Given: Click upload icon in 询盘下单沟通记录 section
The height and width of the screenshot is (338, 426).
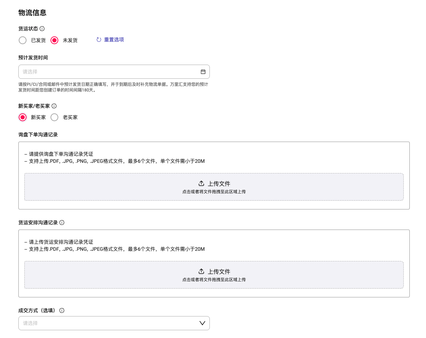Looking at the screenshot, I should [x=201, y=183].
